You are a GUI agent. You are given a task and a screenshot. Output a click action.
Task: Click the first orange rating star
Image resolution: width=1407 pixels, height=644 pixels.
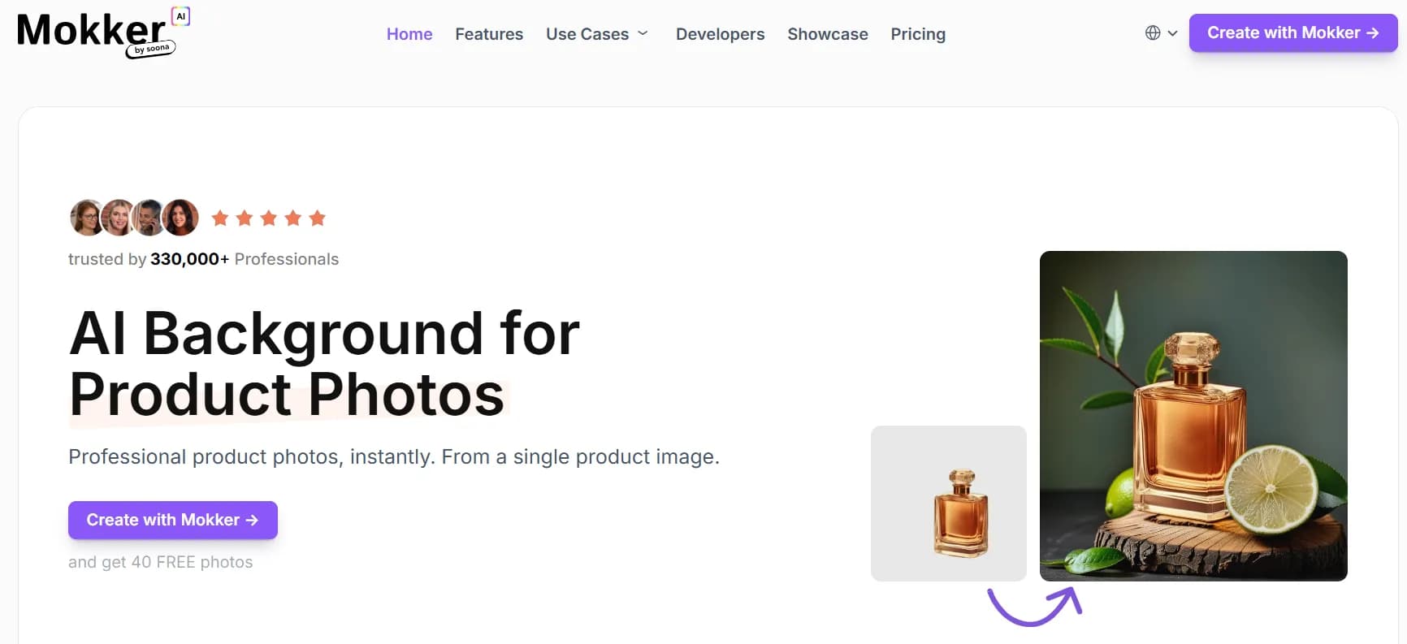pos(219,218)
